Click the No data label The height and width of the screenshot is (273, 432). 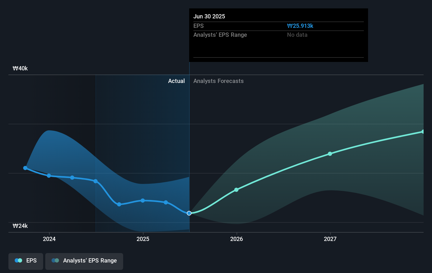click(297, 35)
